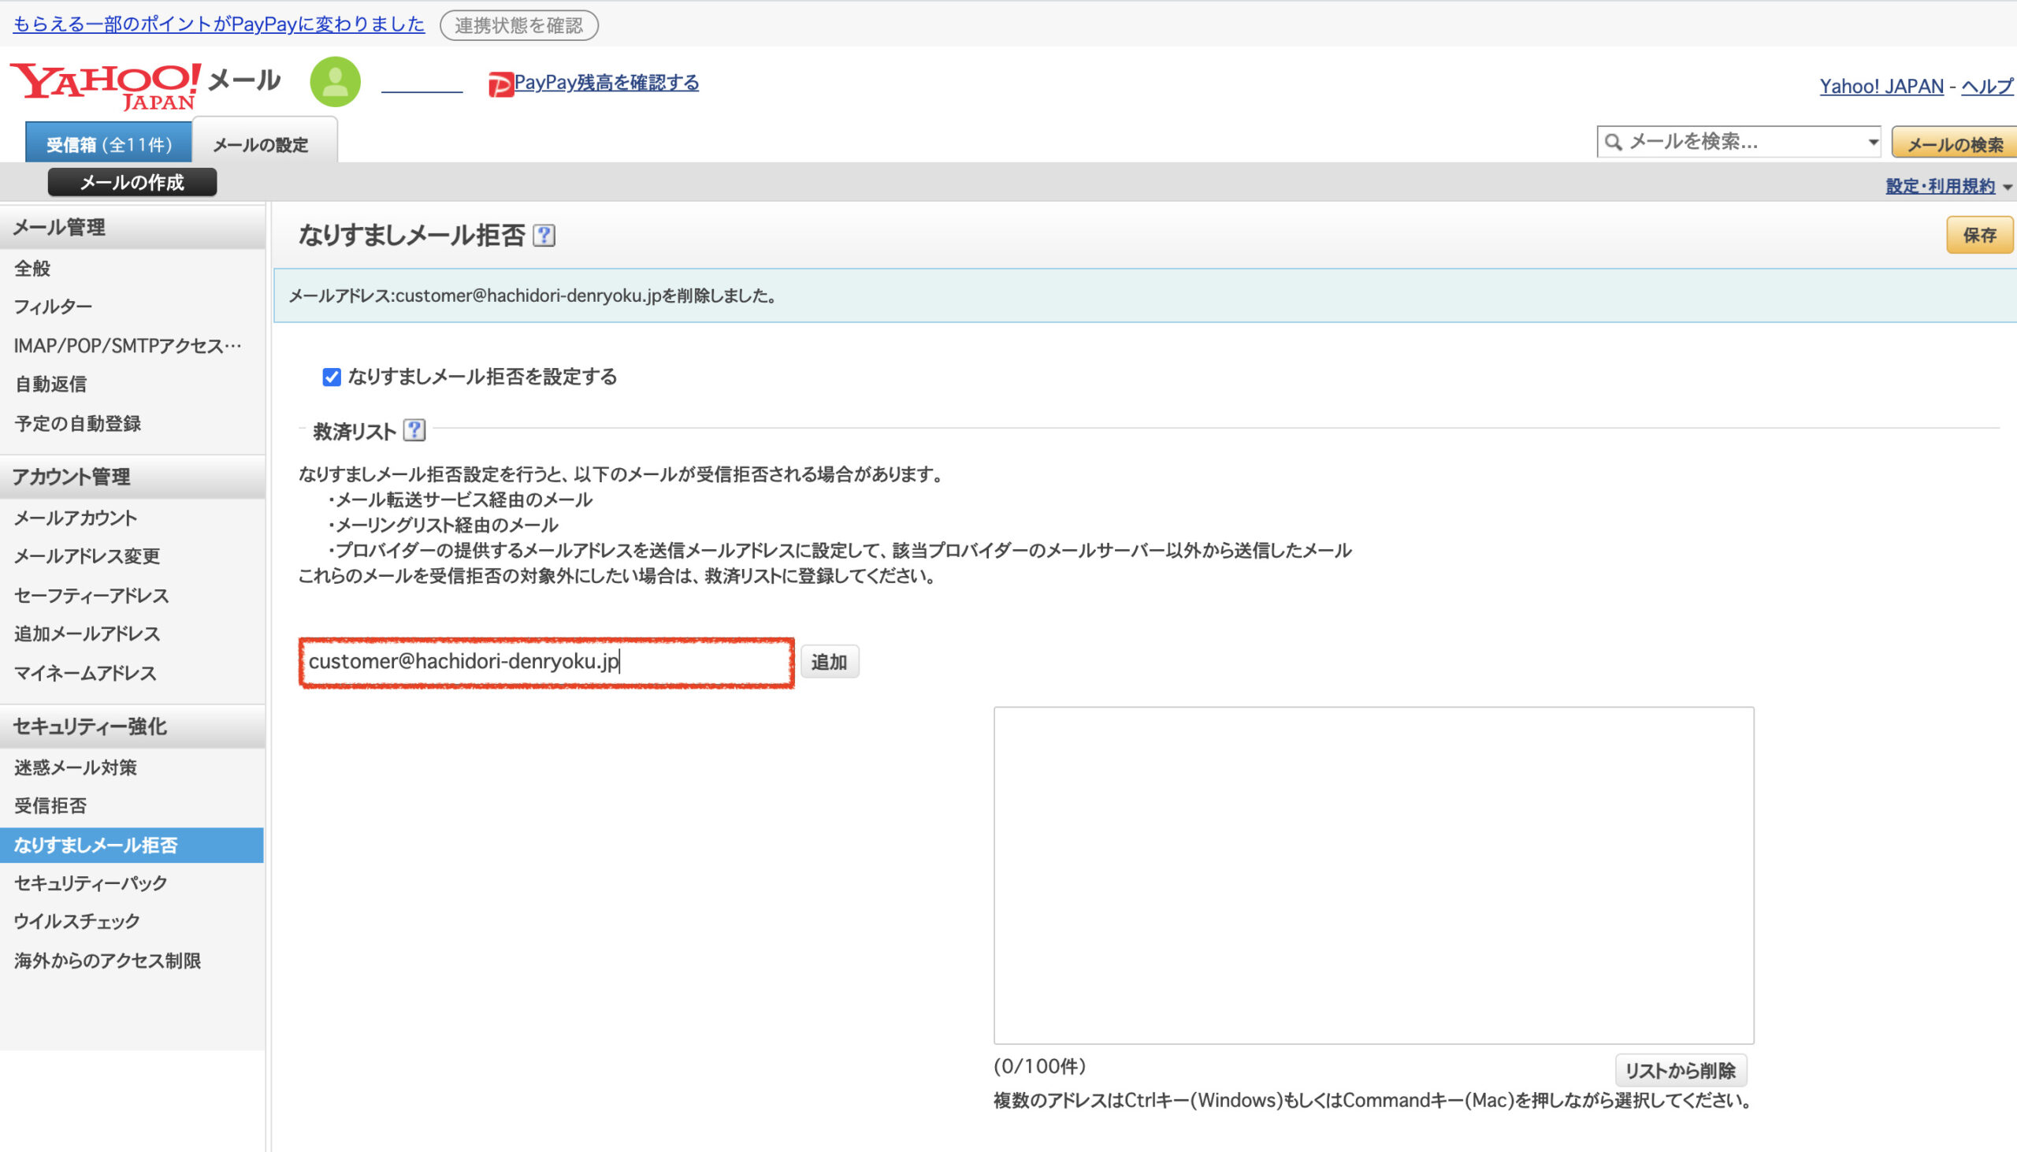The width and height of the screenshot is (2017, 1152).
Task: Click inside the メールを検索 search field
Action: (1740, 143)
